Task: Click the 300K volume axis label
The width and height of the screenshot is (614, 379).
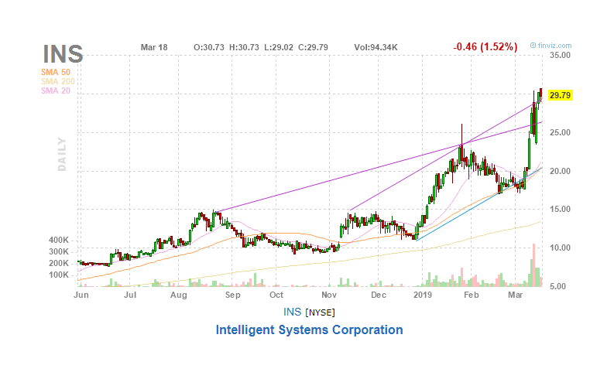Action: (x=59, y=251)
